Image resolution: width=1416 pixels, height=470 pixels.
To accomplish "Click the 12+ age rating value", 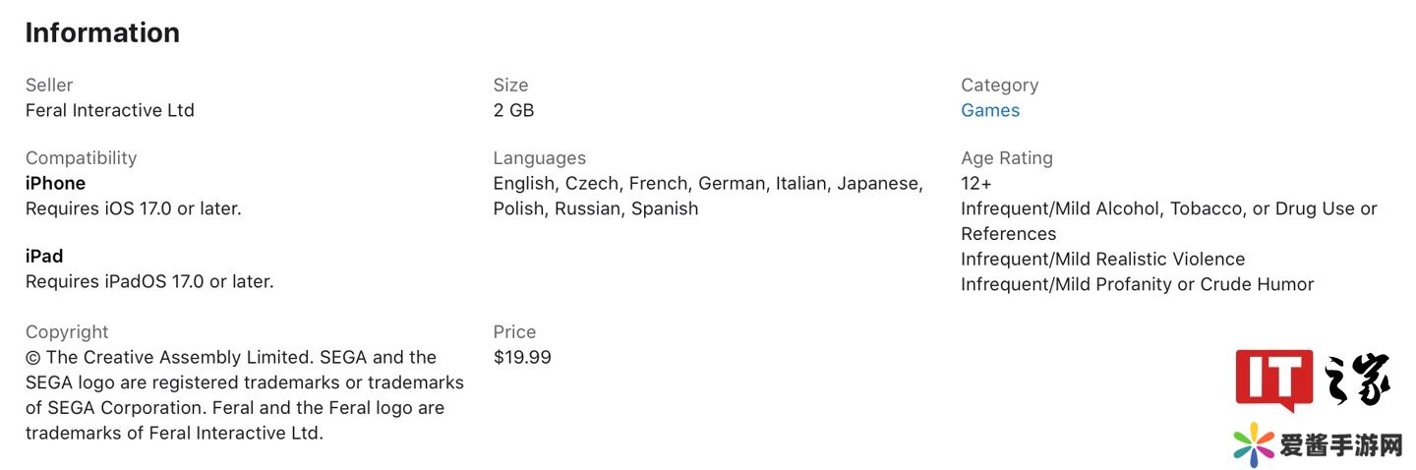I will pyautogui.click(x=976, y=183).
